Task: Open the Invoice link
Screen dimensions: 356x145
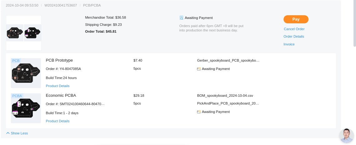Action: [289, 44]
